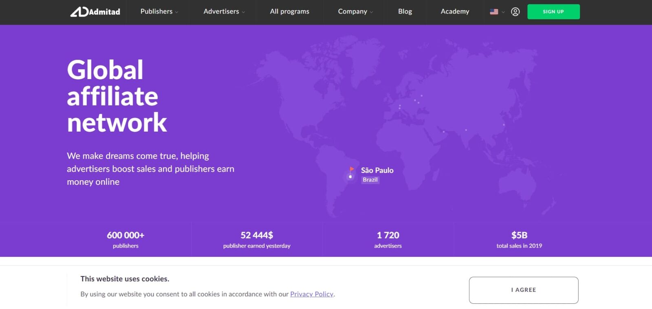This screenshot has height=309, width=652.
Task: Click the Admitad logo
Action: (x=95, y=11)
